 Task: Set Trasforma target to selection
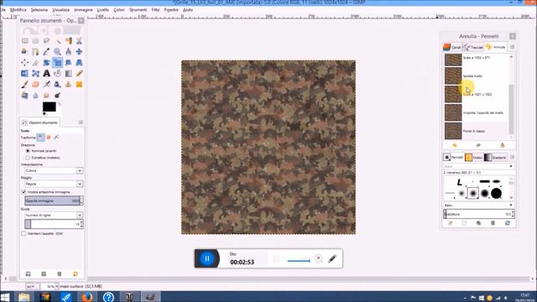pyautogui.click(x=49, y=138)
